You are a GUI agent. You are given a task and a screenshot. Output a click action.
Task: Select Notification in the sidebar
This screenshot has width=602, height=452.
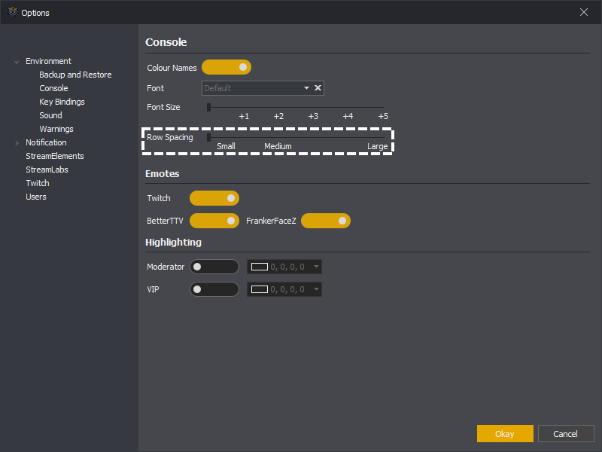point(46,142)
